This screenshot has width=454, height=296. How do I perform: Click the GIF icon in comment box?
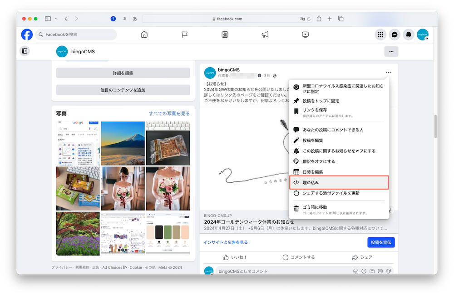click(380, 271)
